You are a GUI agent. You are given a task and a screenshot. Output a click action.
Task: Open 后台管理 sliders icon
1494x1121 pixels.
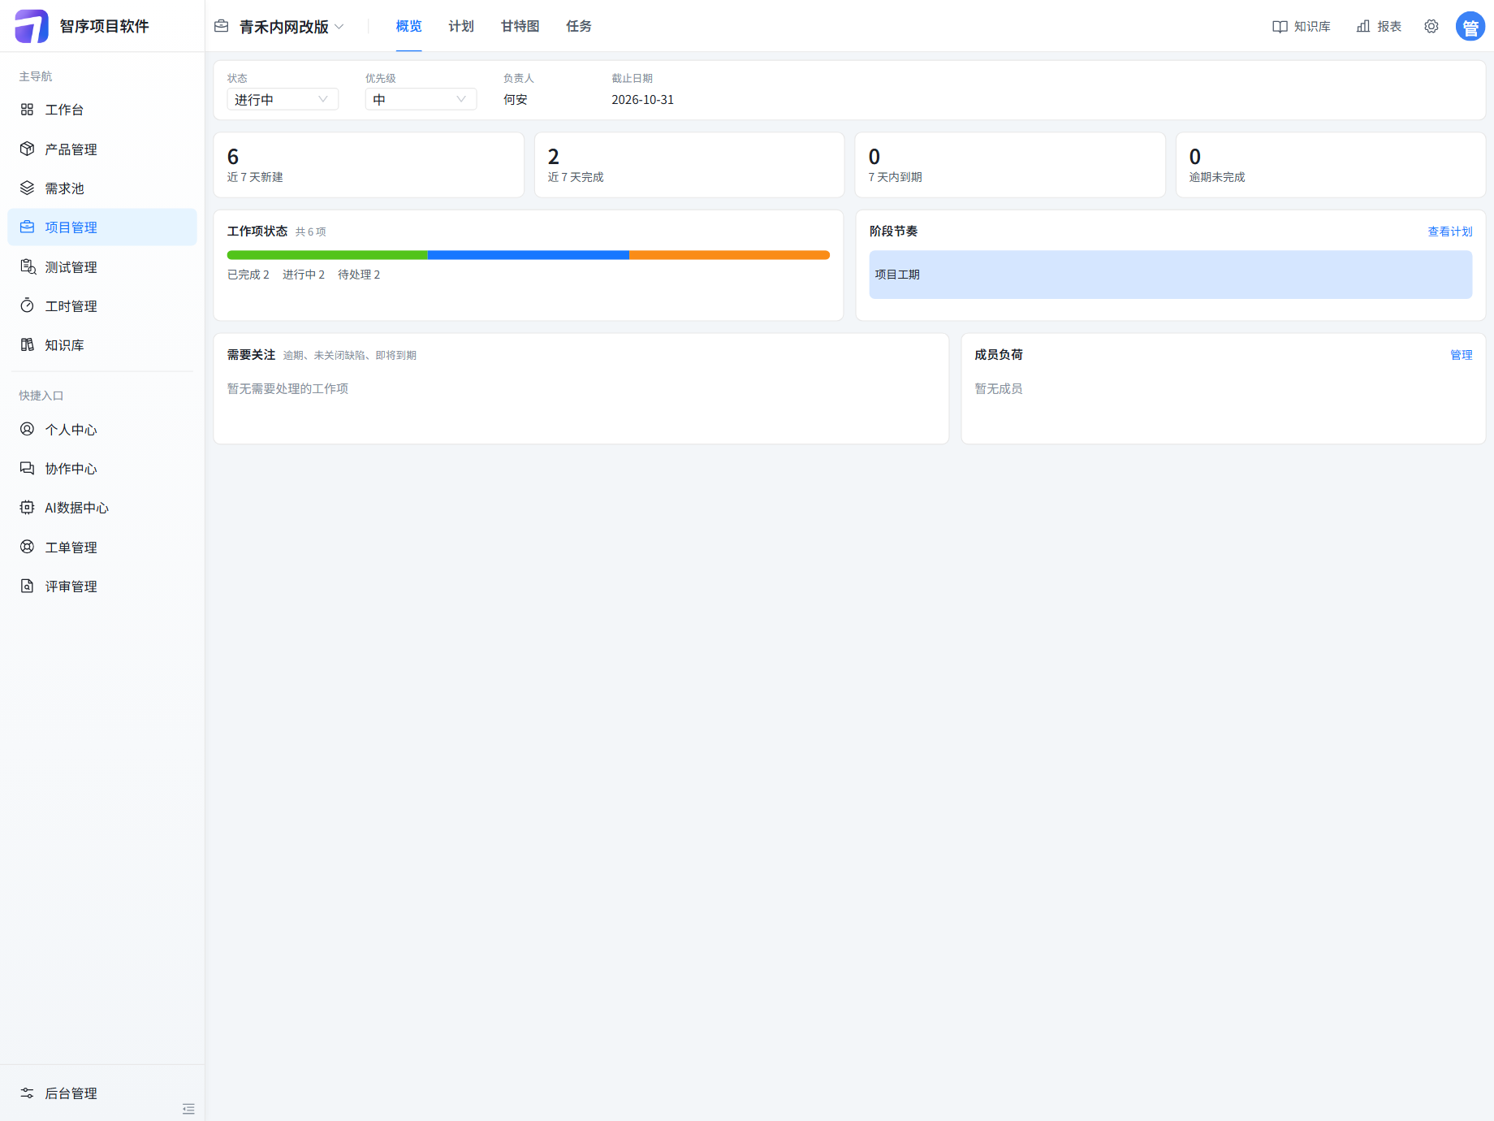click(x=27, y=1093)
